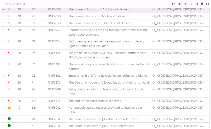Click the green info icon for QUSBAVL row
The width and height of the screenshot is (211, 129).
point(9,119)
